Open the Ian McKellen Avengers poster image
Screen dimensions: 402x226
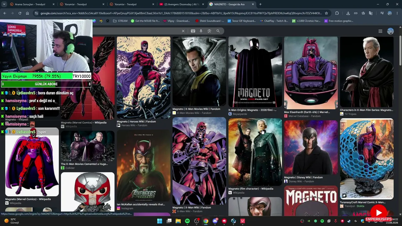(x=144, y=166)
